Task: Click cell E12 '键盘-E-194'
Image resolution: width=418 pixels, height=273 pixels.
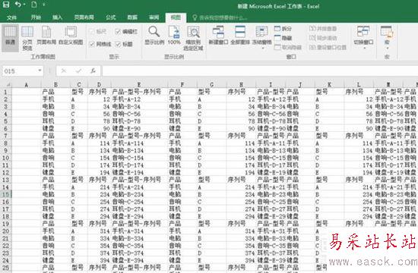Action: [139, 172]
